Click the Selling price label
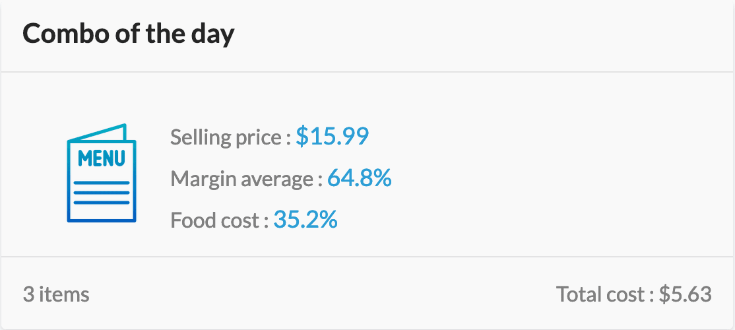This screenshot has height=330, width=735. click(x=231, y=138)
